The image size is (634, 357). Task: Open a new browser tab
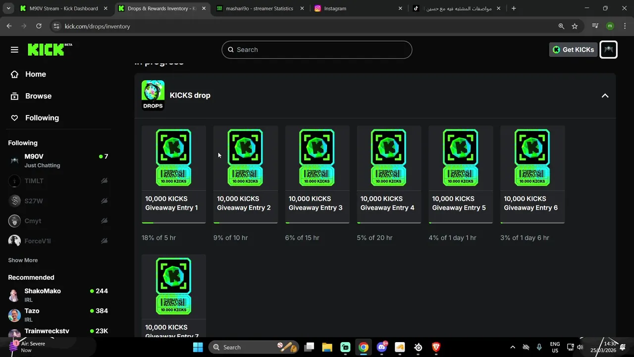(514, 8)
